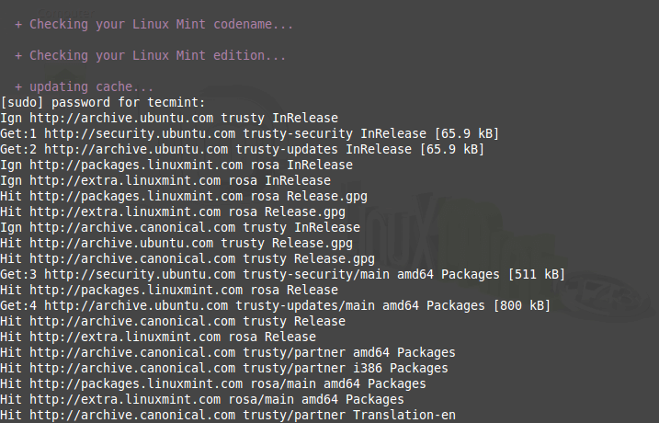Open the extra.linuxmint.com link on the rosa/main amd64 line
Viewport: 659px width, 423px height.
tap(126, 399)
